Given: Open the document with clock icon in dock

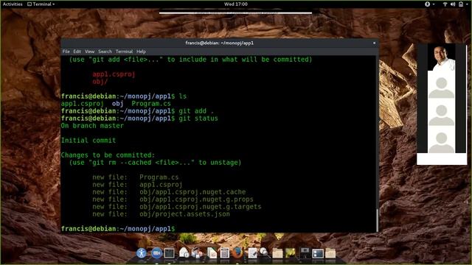Looking at the screenshot, I should point(184,253).
